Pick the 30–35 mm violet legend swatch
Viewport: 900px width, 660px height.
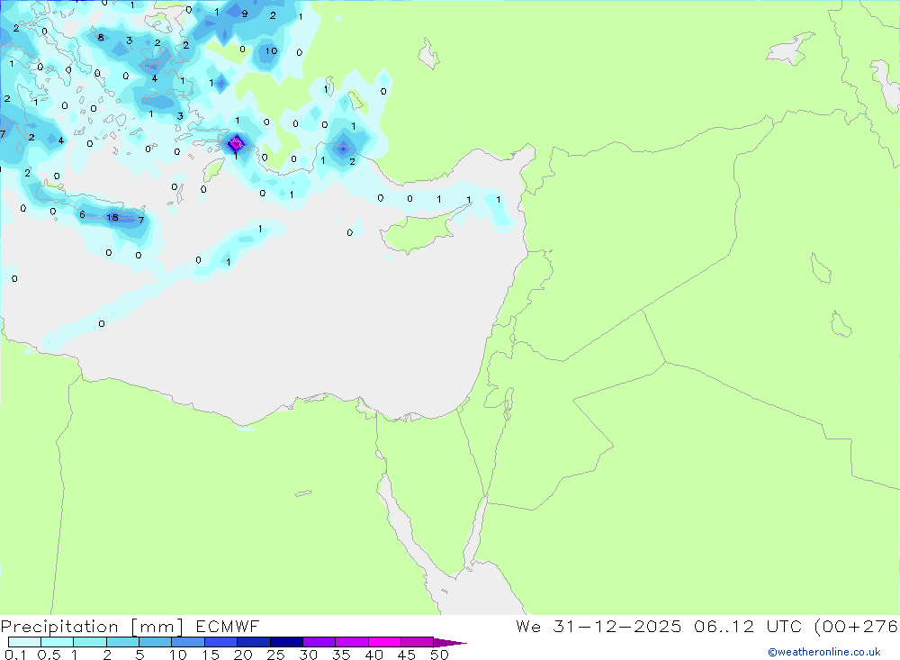coord(319,642)
